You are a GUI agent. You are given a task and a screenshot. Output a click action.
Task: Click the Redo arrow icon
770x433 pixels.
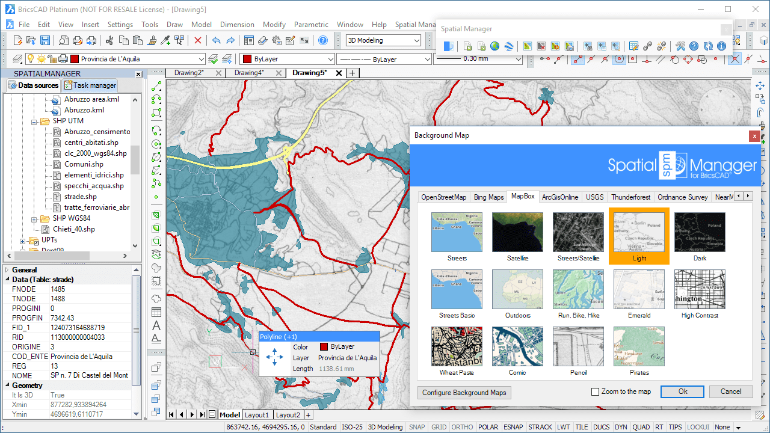pyautogui.click(x=230, y=40)
